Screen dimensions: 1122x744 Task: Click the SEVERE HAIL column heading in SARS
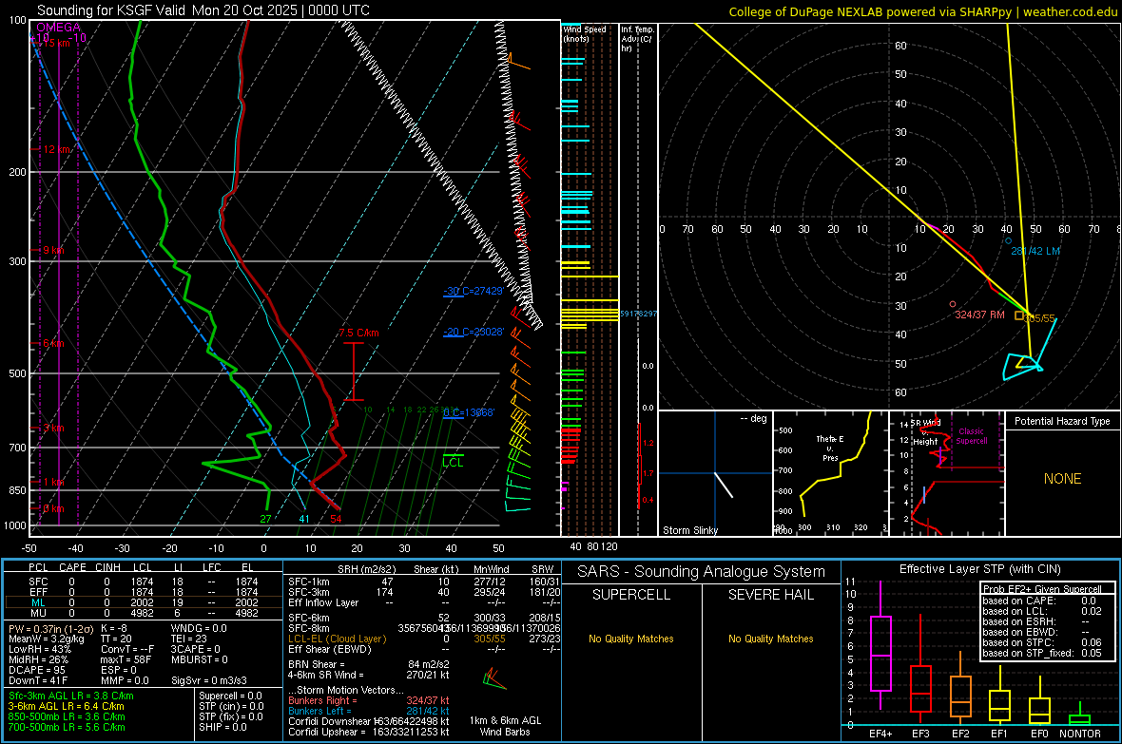770,595
